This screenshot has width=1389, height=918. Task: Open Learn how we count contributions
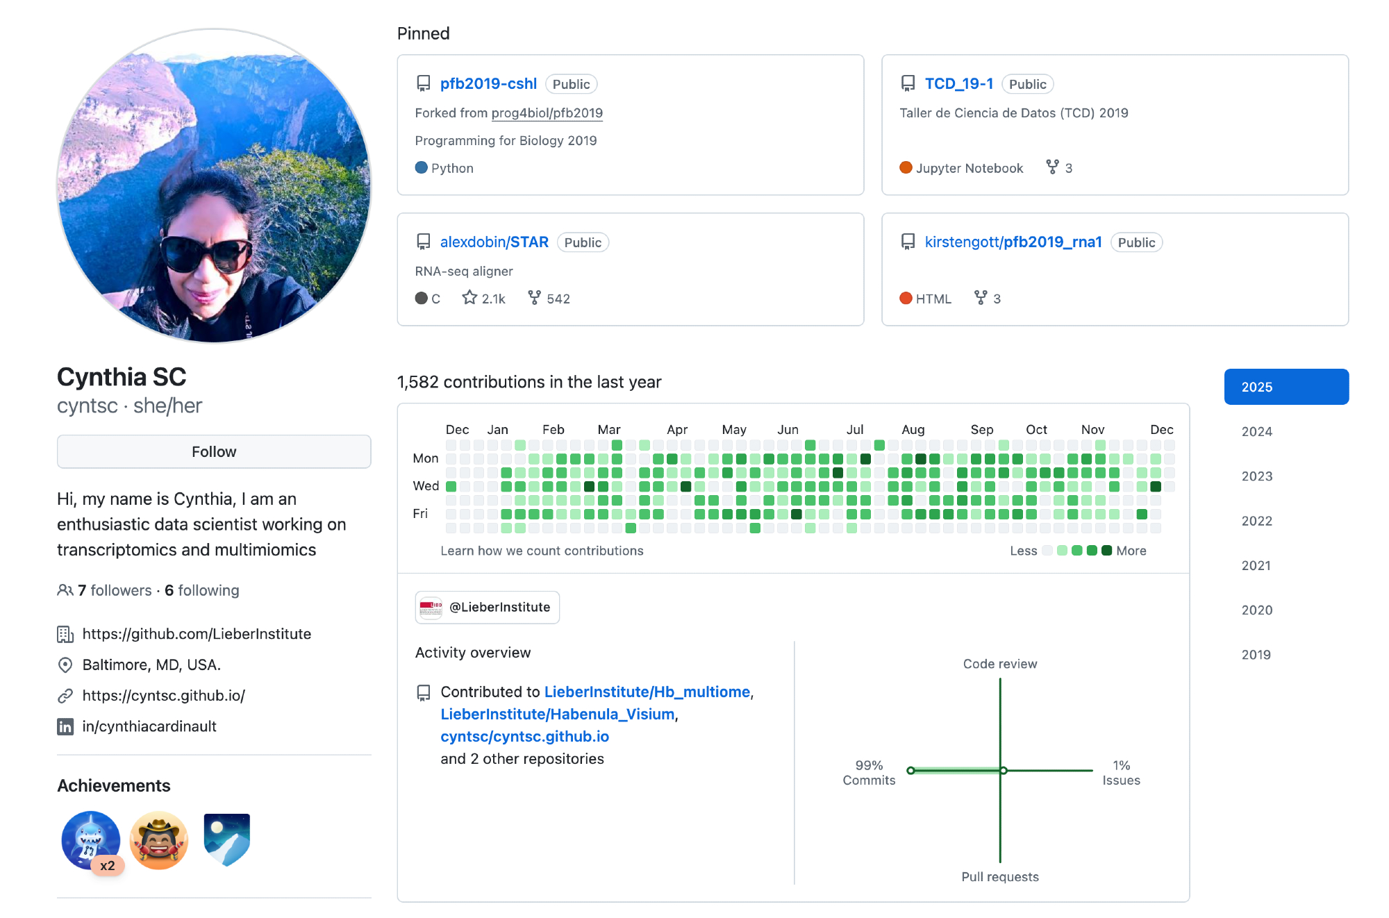pyautogui.click(x=542, y=551)
